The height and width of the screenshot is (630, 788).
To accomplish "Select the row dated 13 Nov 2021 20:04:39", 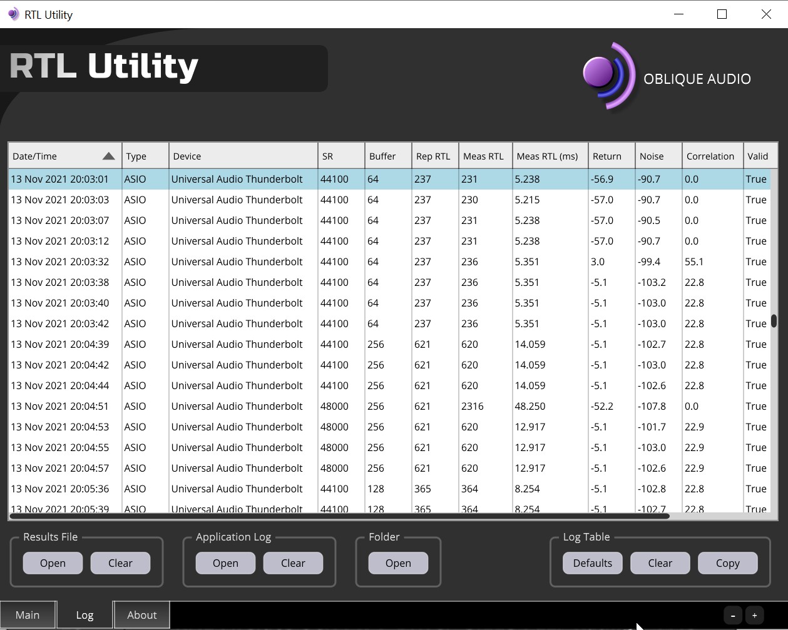I will [389, 344].
